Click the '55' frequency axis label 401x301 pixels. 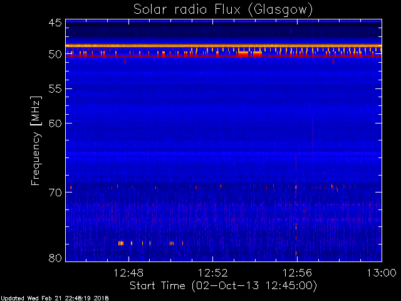55,89
